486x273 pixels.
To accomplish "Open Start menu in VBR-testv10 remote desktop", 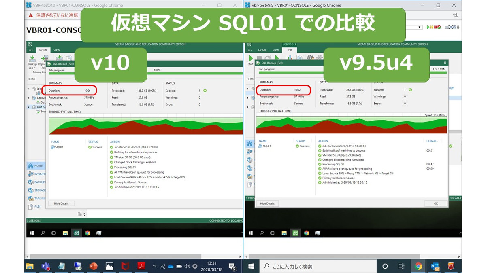I will coord(32,233).
